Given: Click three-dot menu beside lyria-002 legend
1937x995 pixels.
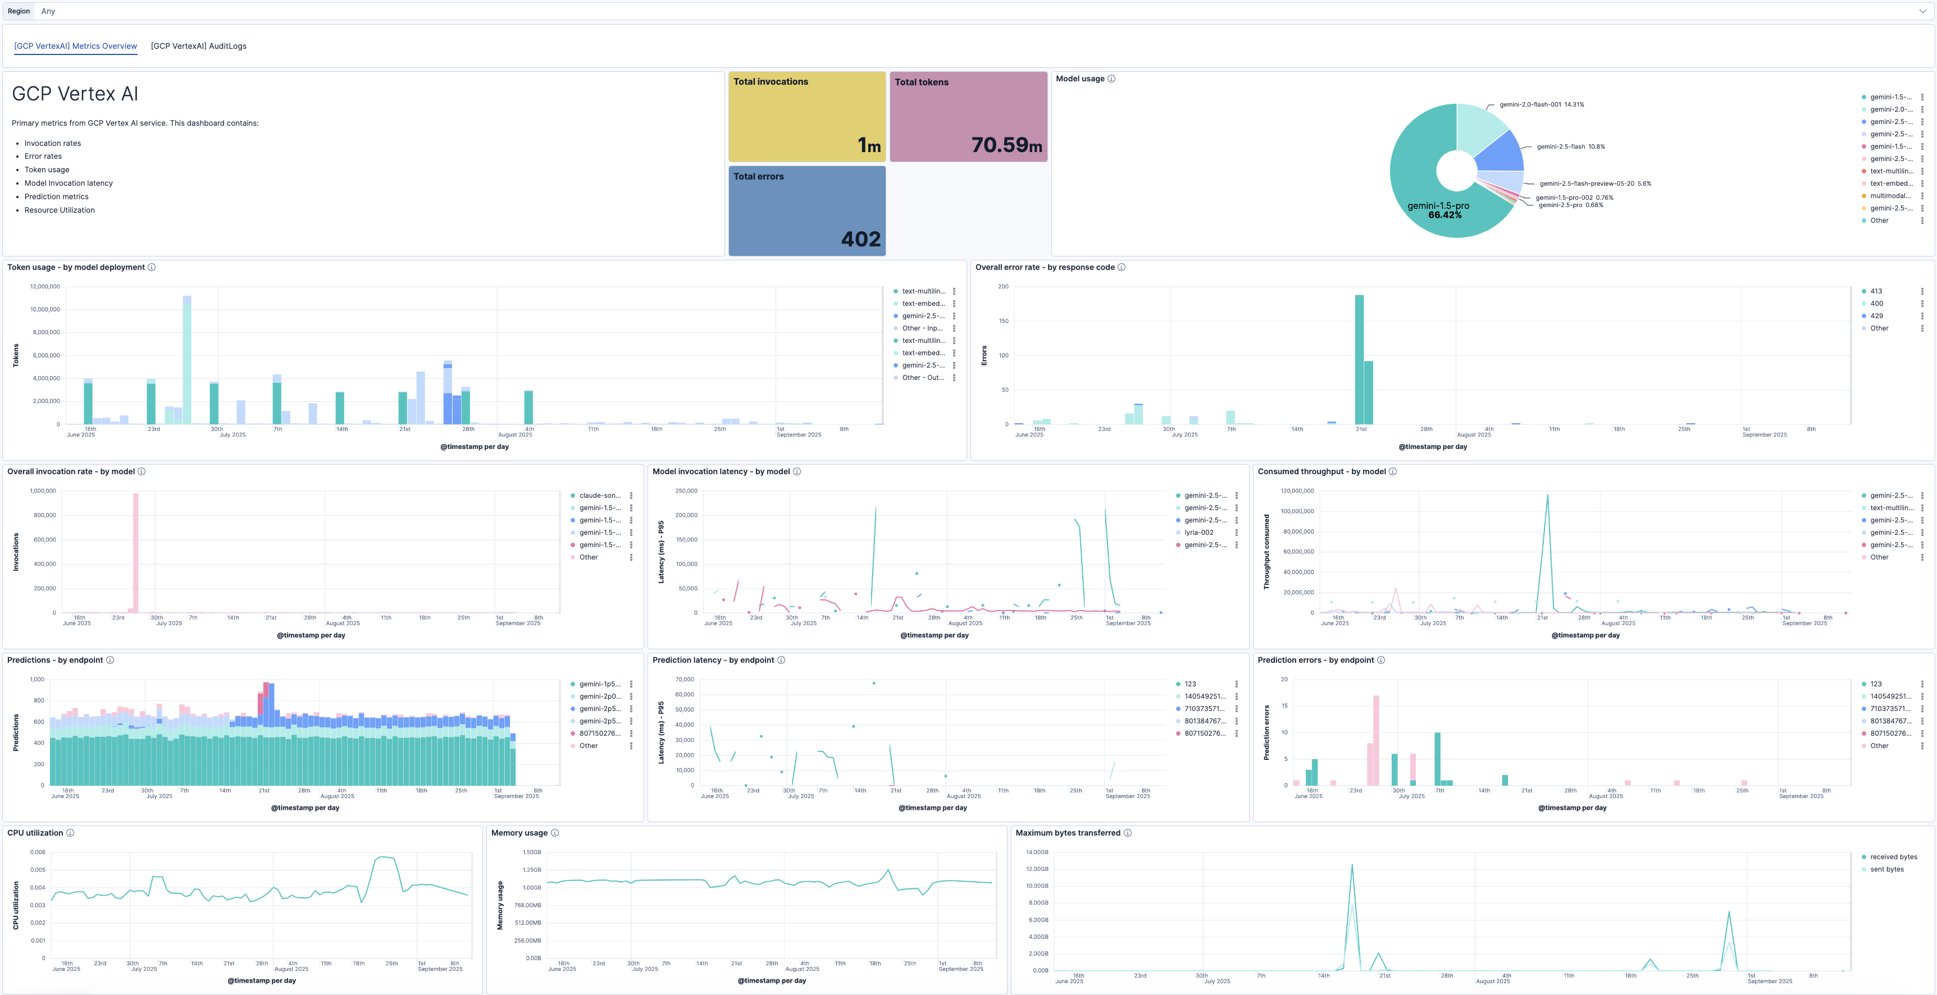Looking at the screenshot, I should pyautogui.click(x=1236, y=533).
